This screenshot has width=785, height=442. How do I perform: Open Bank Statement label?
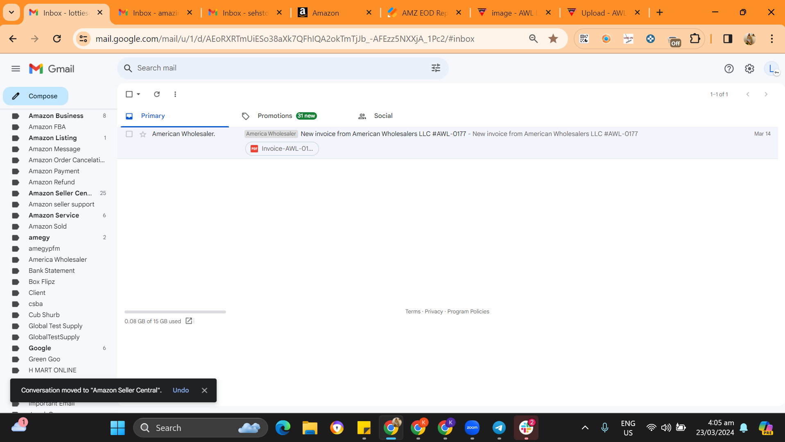click(x=52, y=271)
